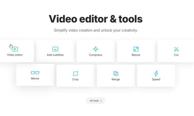
Task: Click the "Compress" label text
Action: (96, 55)
